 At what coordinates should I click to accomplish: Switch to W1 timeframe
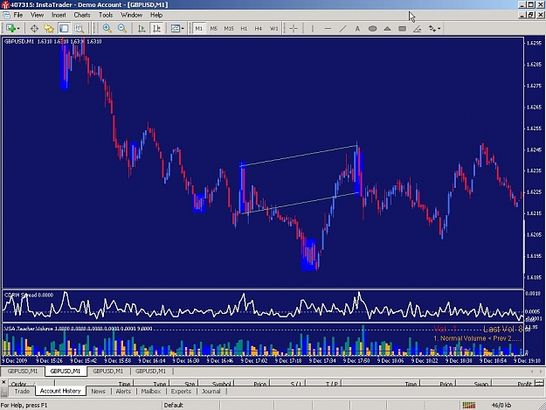(274, 29)
